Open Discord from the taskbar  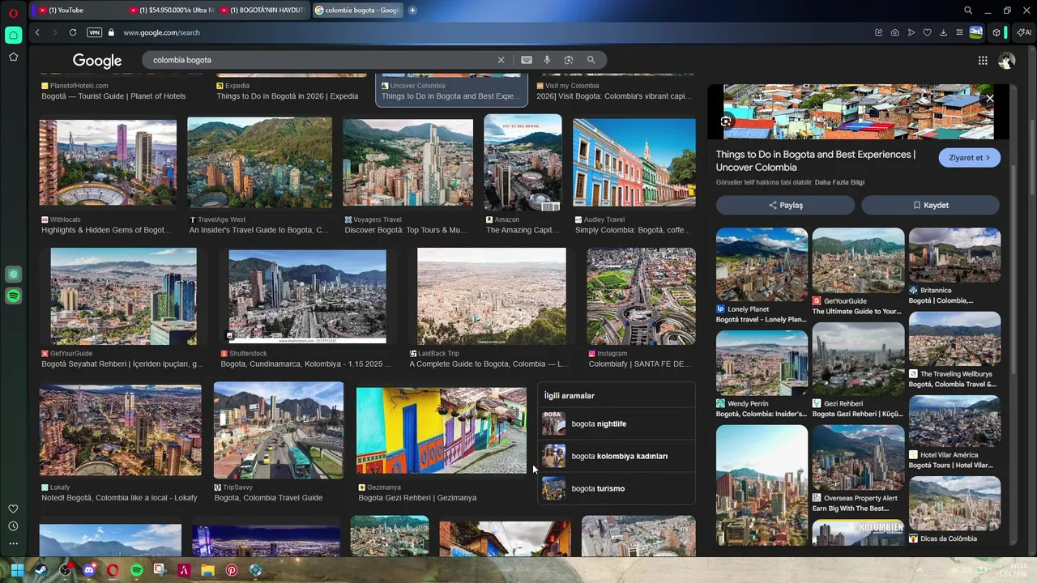click(x=89, y=570)
